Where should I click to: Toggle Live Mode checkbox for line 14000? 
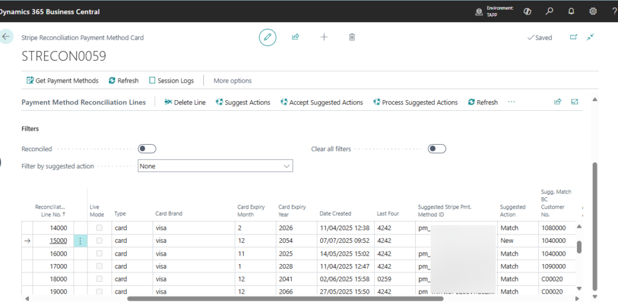[100, 228]
